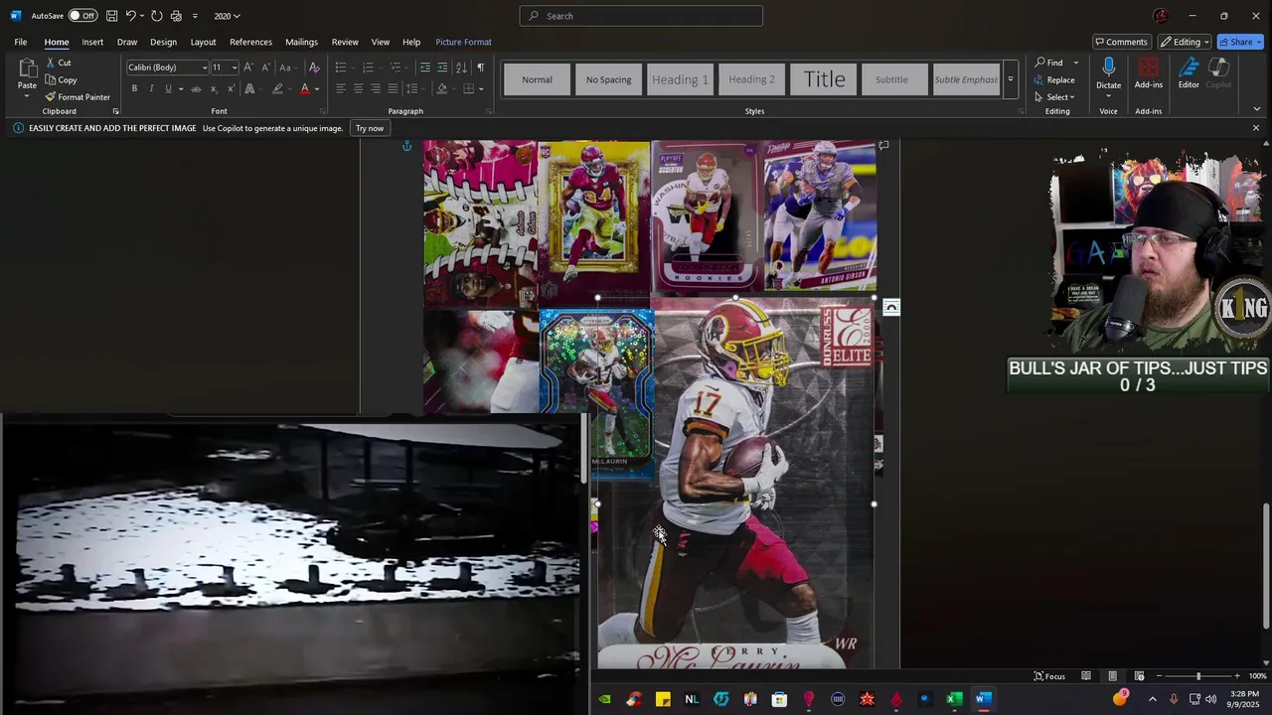Increase paragraph indent

(x=442, y=68)
